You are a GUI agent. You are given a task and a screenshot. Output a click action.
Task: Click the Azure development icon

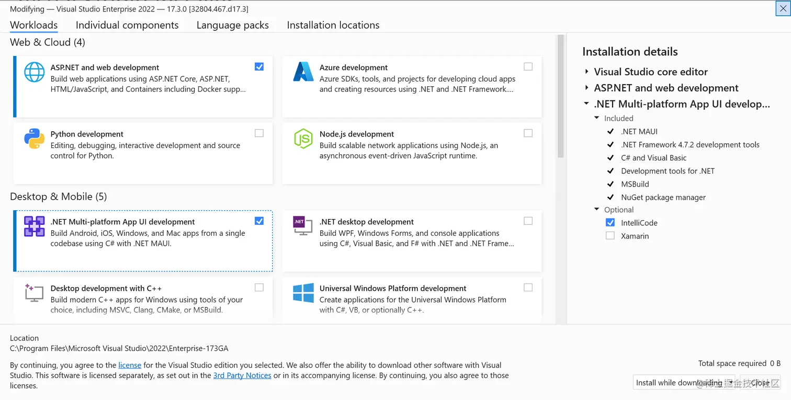pos(303,72)
